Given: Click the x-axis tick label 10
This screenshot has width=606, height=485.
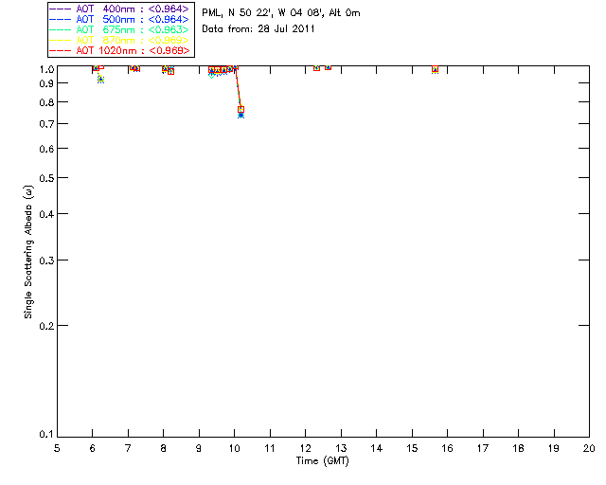Looking at the screenshot, I should (x=234, y=448).
